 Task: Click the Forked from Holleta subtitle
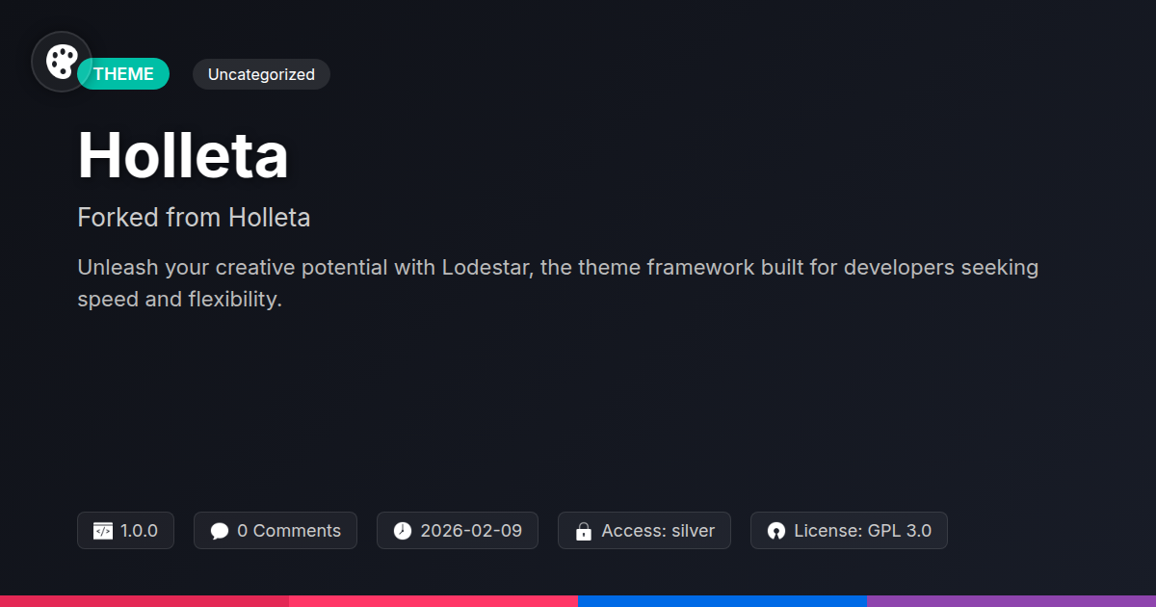tap(194, 218)
